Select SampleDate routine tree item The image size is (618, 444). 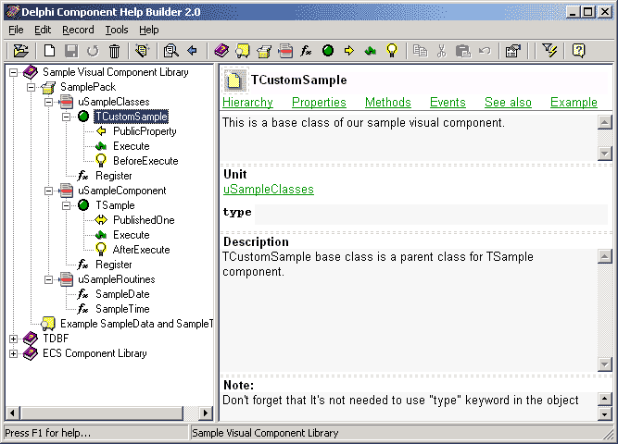(122, 294)
